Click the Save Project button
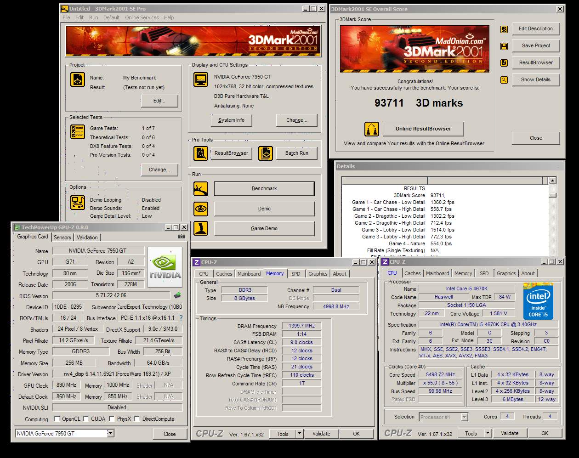 (x=536, y=45)
